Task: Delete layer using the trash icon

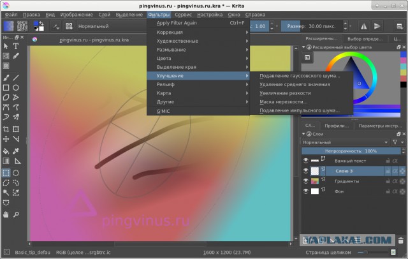Action: click(x=401, y=241)
